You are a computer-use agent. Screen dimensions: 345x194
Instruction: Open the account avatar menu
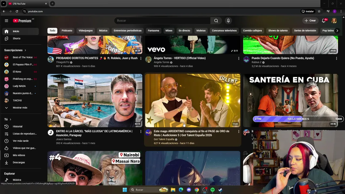[334, 21]
